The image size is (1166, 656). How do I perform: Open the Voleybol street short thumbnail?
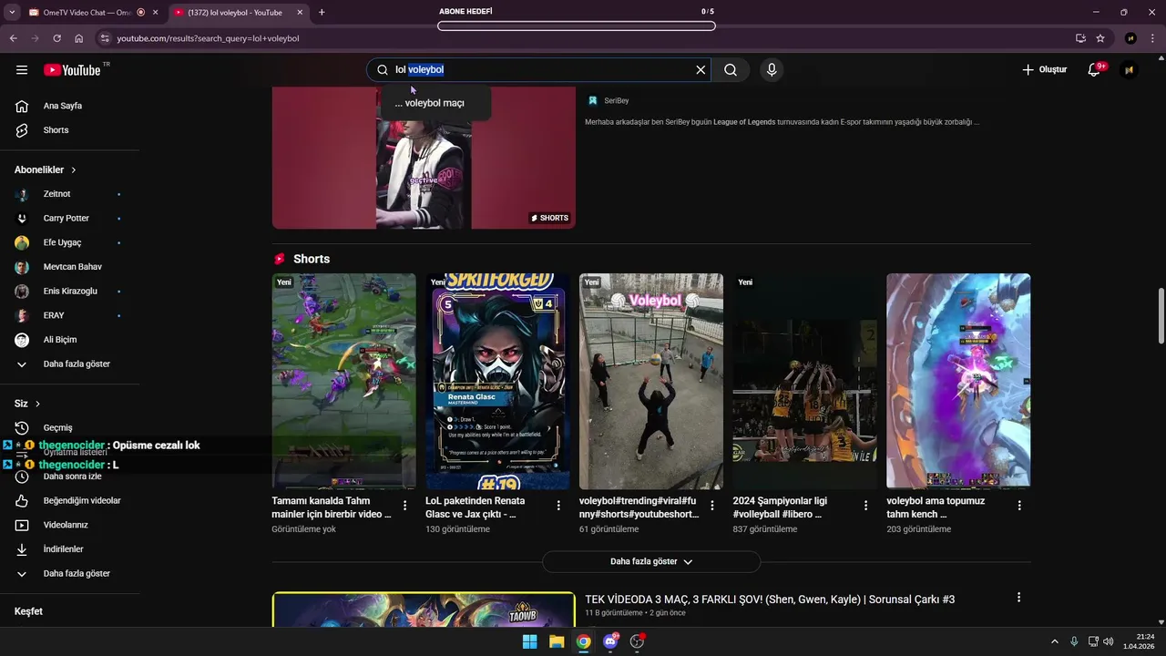pos(651,382)
